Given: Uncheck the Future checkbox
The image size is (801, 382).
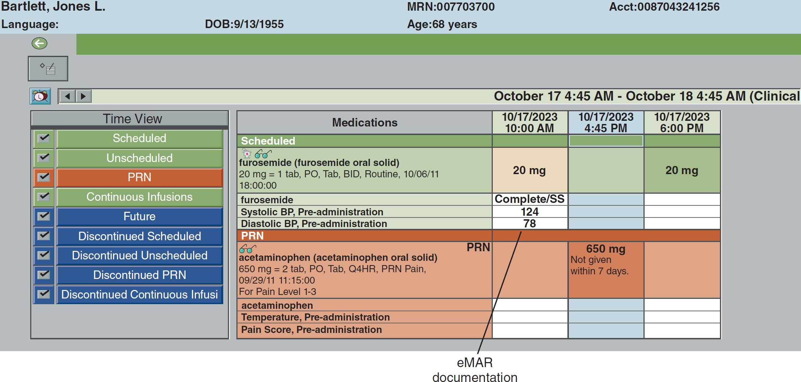Looking at the screenshot, I should (x=44, y=216).
